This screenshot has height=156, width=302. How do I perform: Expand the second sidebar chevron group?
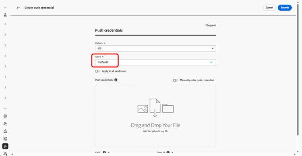pyautogui.click(x=5, y=35)
